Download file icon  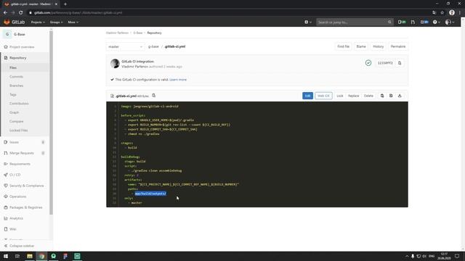point(400,96)
